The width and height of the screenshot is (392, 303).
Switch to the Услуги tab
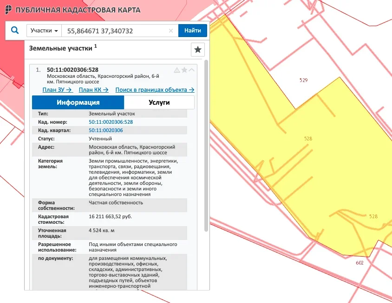159,102
